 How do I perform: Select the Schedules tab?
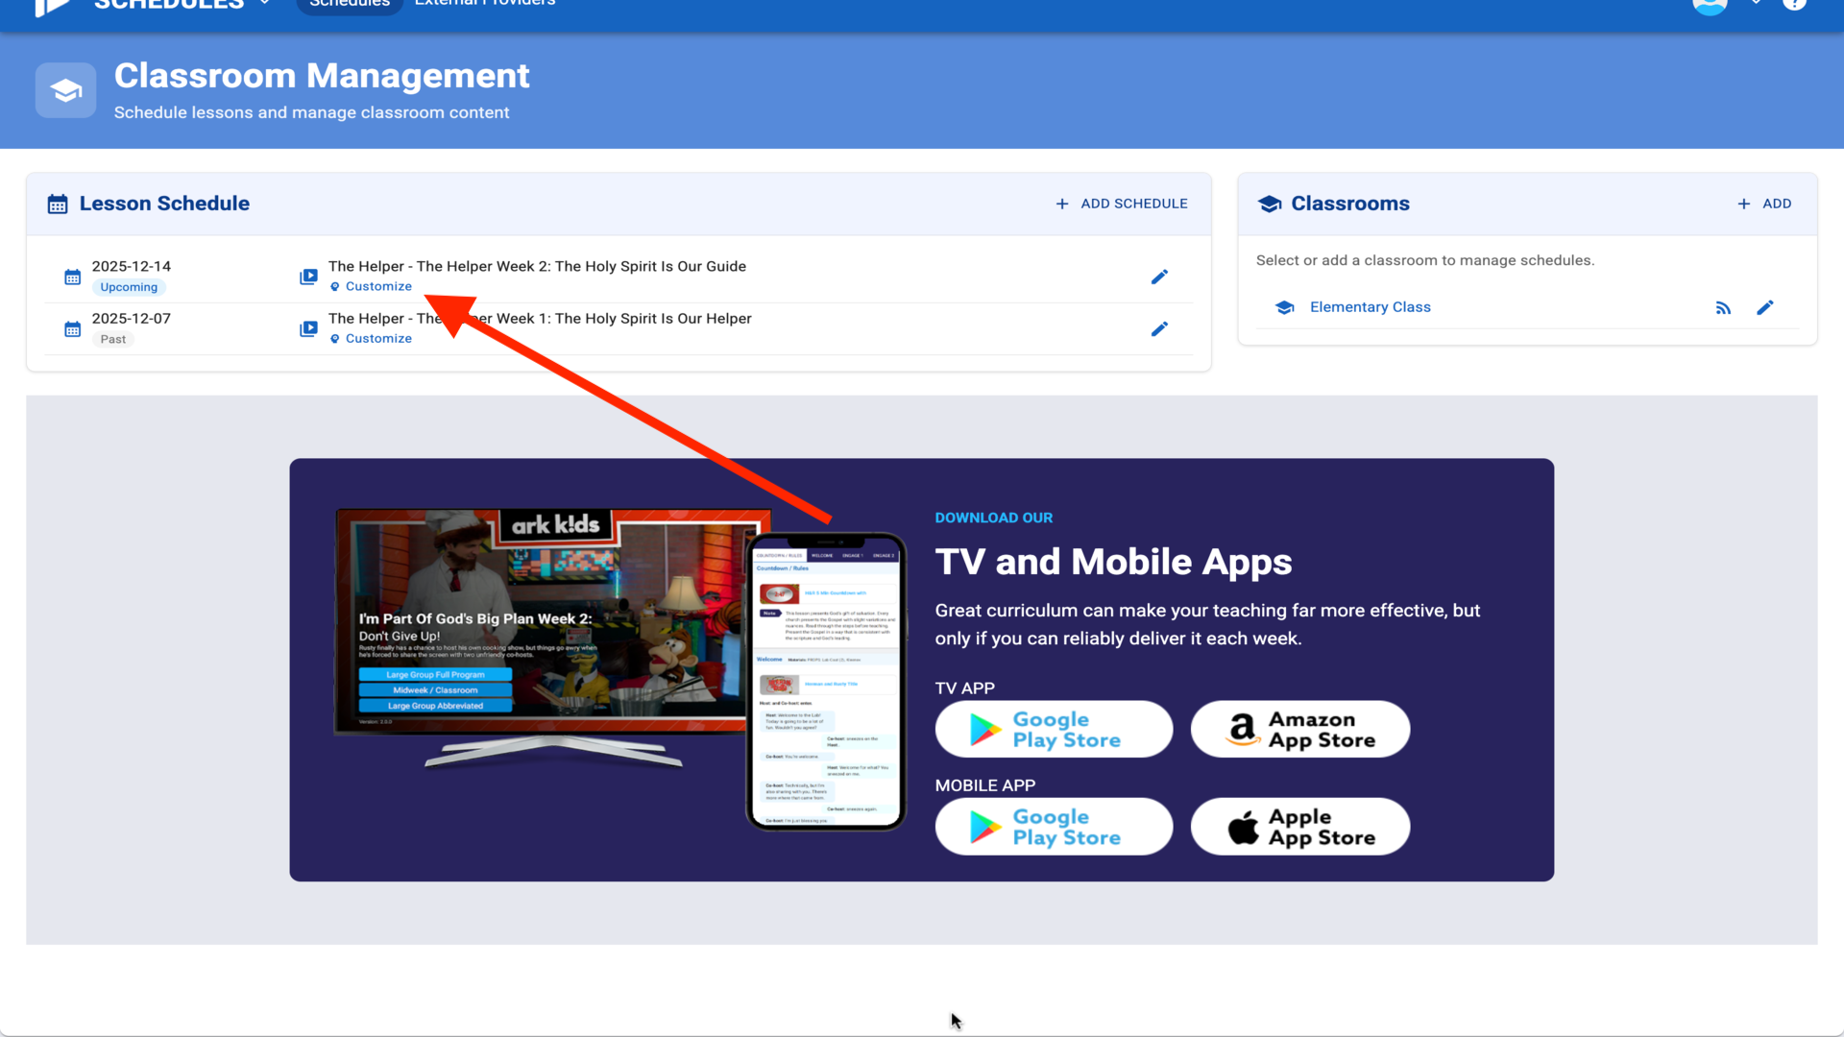(350, 5)
